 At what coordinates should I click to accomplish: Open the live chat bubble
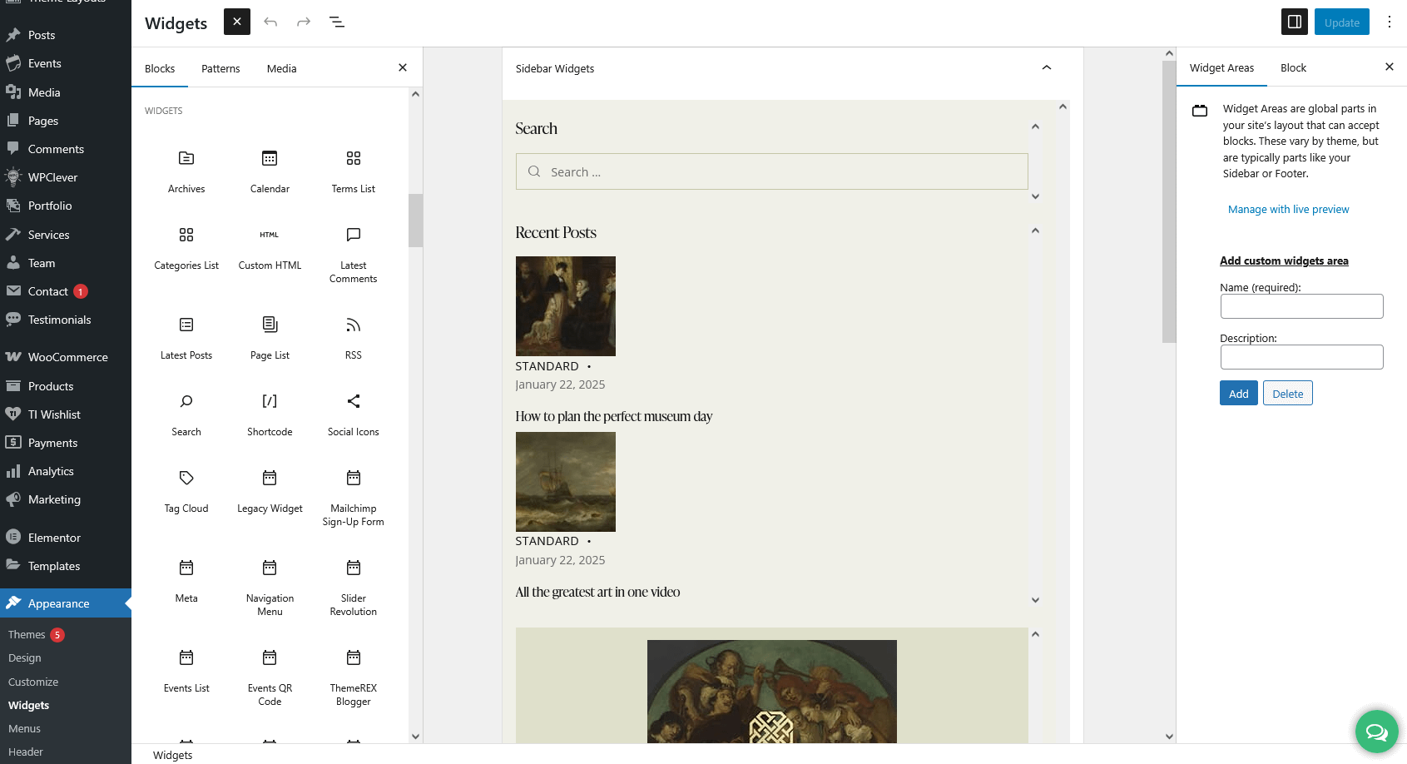coord(1377,732)
